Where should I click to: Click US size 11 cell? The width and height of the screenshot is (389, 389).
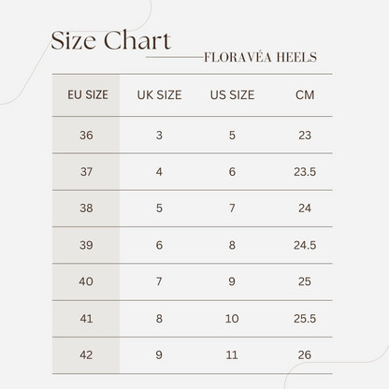click(x=232, y=354)
